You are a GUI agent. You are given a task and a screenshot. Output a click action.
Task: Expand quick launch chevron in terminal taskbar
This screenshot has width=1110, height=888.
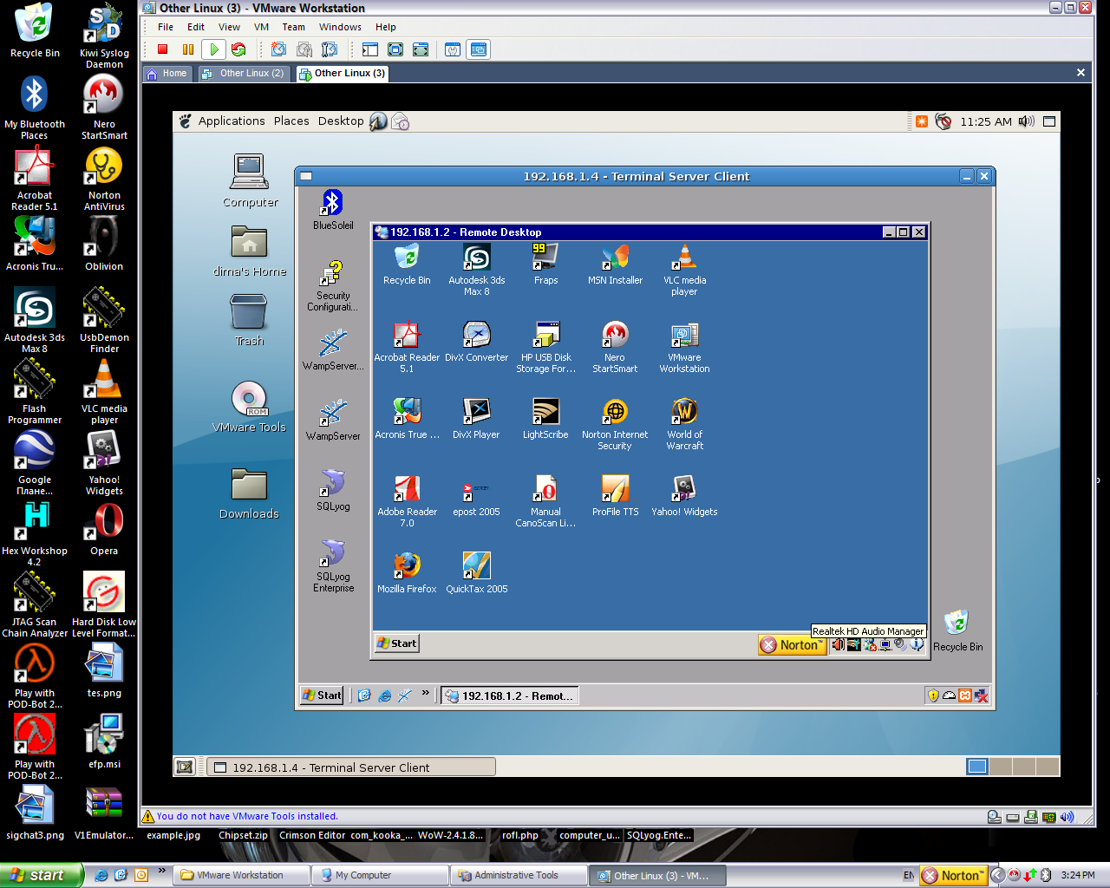(425, 693)
